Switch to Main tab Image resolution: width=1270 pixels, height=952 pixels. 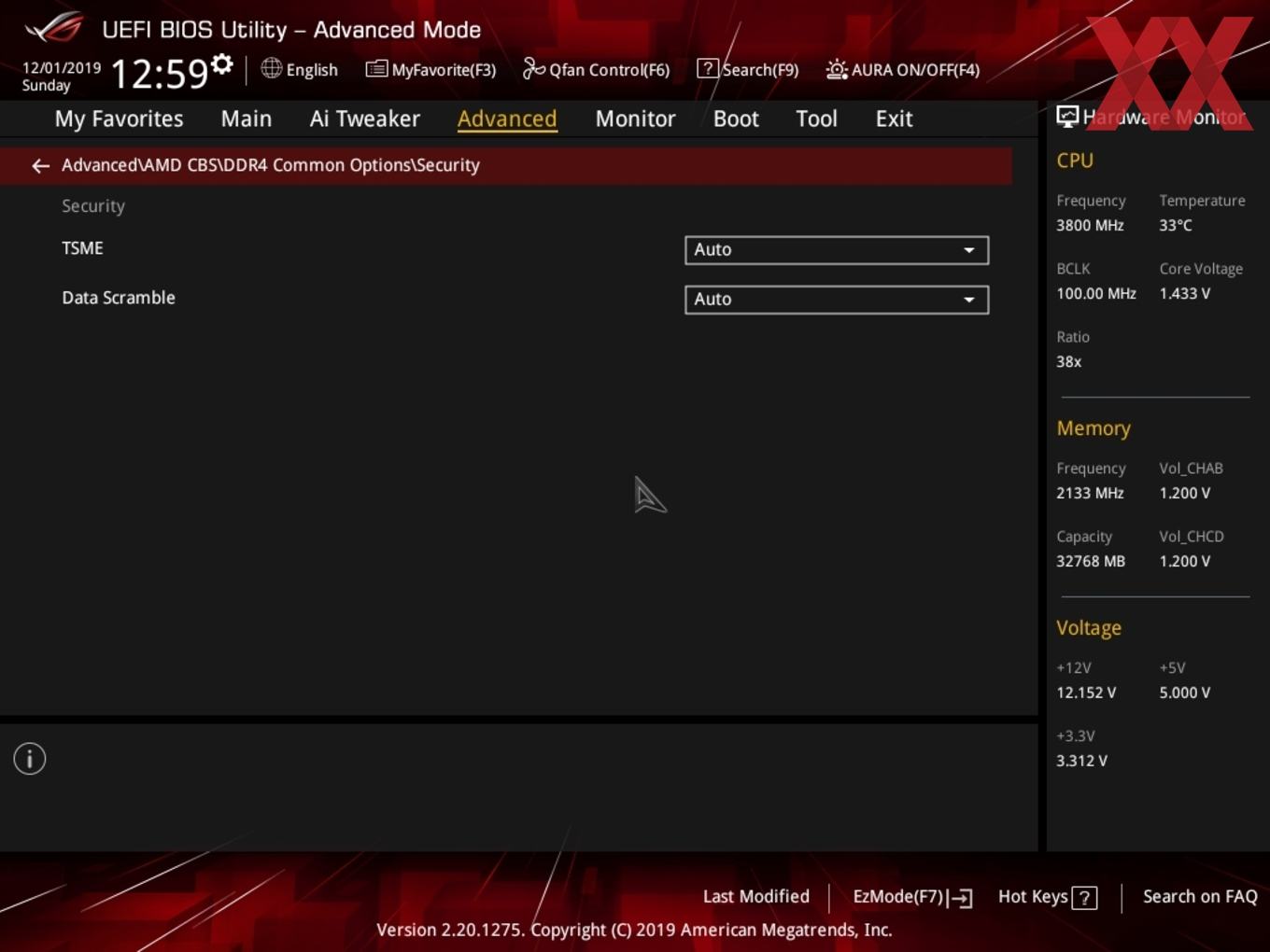[247, 119]
